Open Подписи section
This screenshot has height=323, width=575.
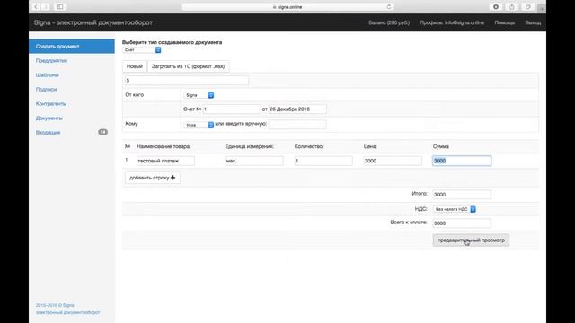[x=46, y=90]
